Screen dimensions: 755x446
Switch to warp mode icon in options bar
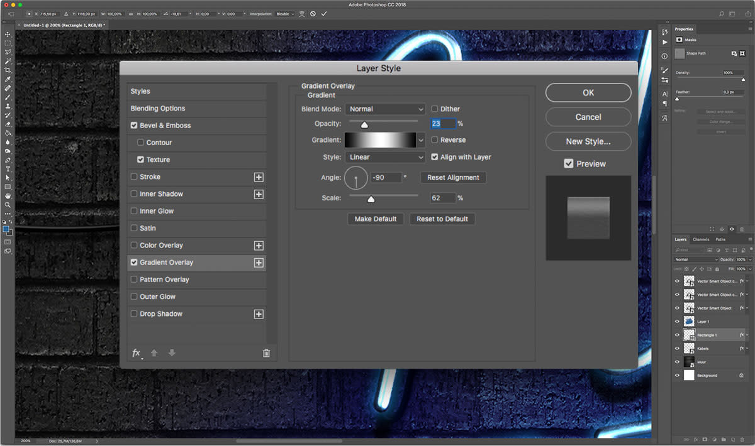tap(301, 13)
